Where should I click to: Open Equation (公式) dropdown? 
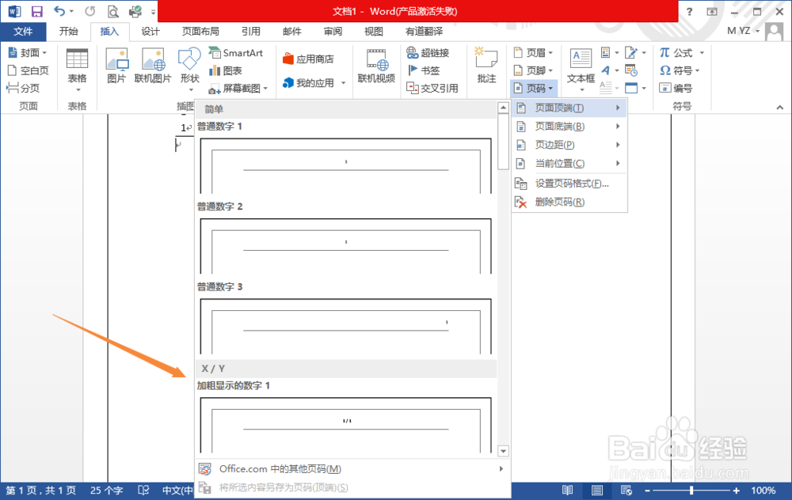(x=682, y=52)
